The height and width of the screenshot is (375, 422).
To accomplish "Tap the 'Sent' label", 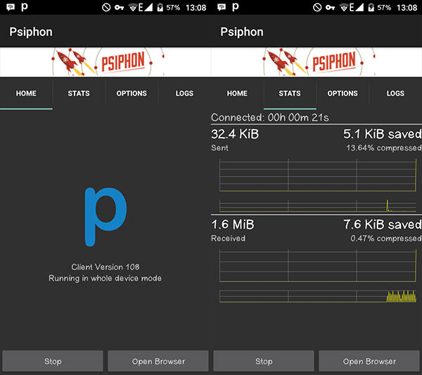I will coord(220,148).
